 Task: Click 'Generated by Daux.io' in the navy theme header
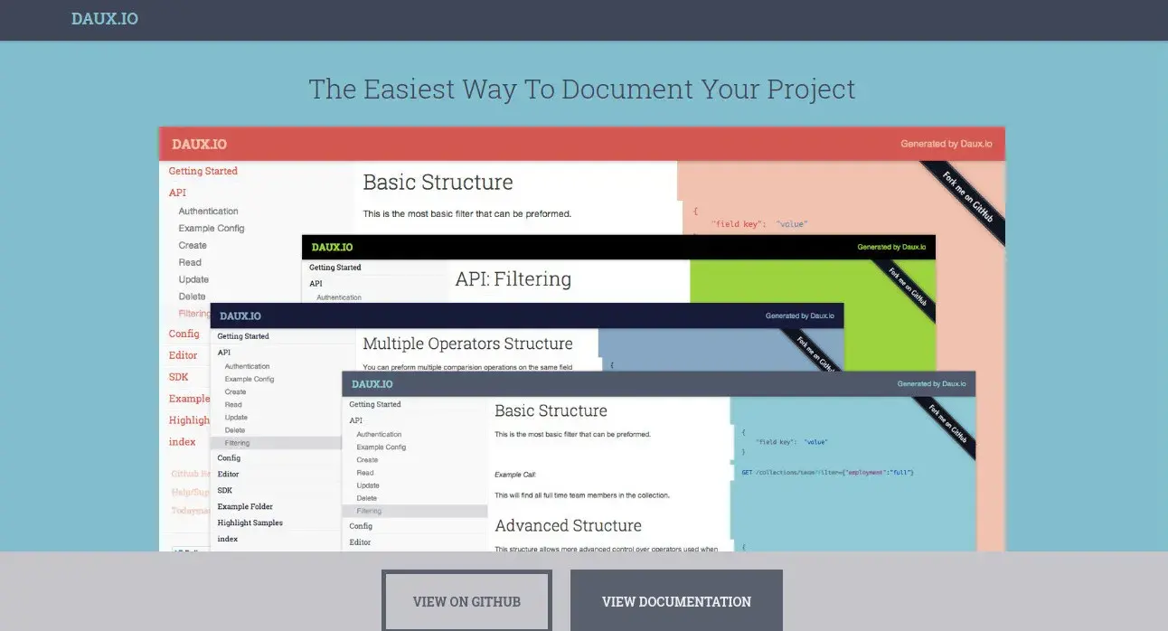point(800,315)
